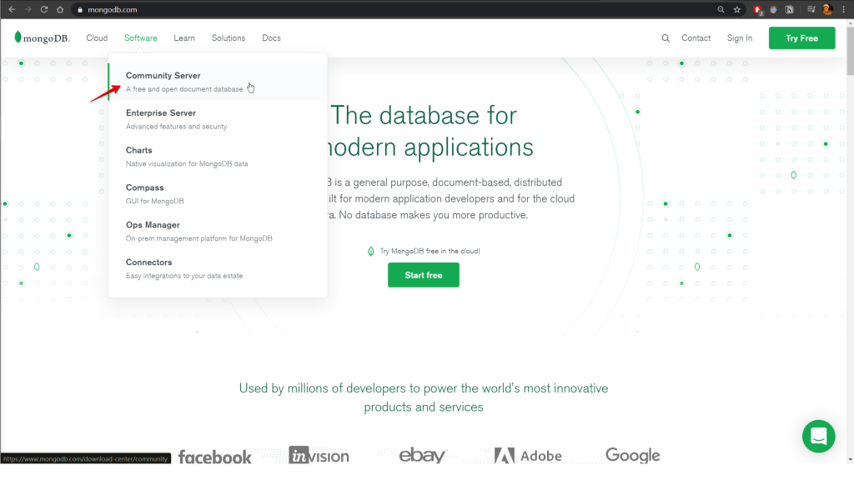Image resolution: width=854 pixels, height=480 pixels.
Task: Click the page vertical scrollbar thumb
Action: 850,51
